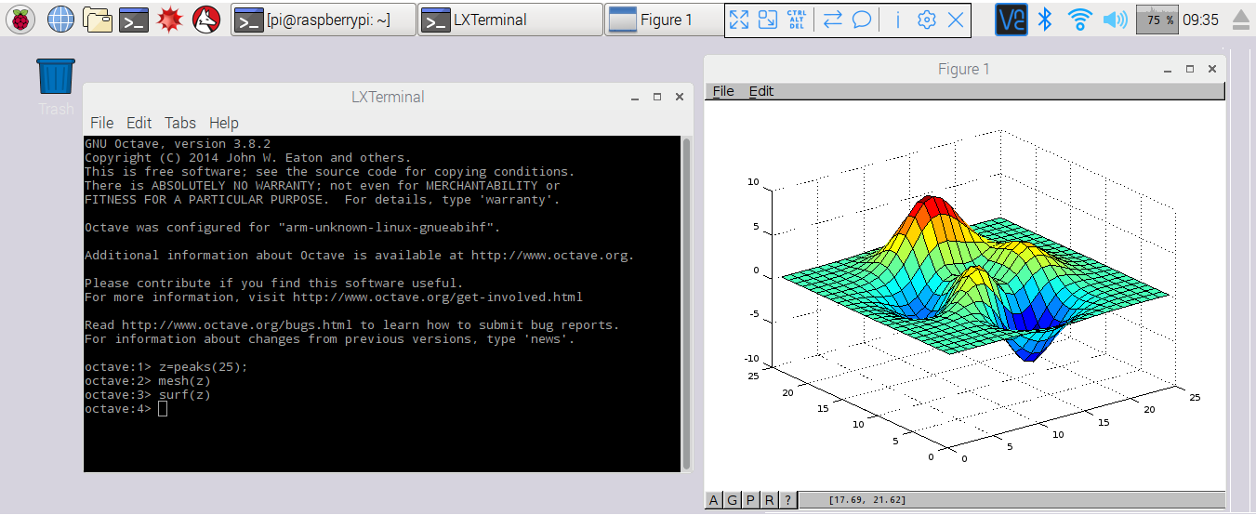This screenshot has height=515, width=1256.
Task: Launch terminal from the taskbar launcher icon
Action: point(134,19)
